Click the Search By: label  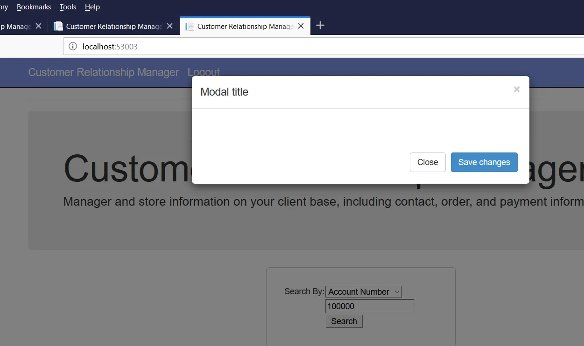tap(304, 291)
